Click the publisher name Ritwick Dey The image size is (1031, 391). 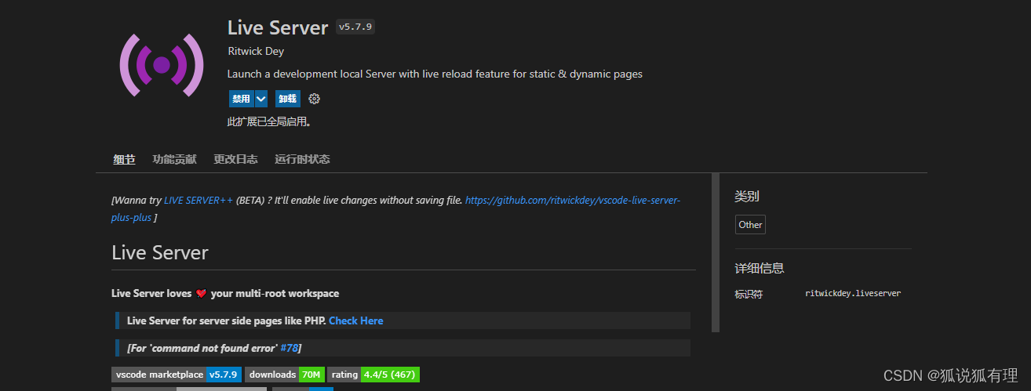(256, 51)
